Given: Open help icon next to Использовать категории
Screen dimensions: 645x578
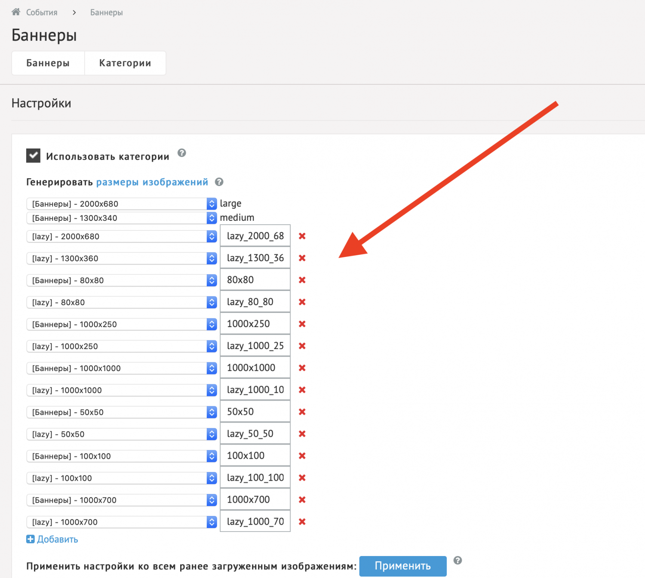Looking at the screenshot, I should [182, 153].
